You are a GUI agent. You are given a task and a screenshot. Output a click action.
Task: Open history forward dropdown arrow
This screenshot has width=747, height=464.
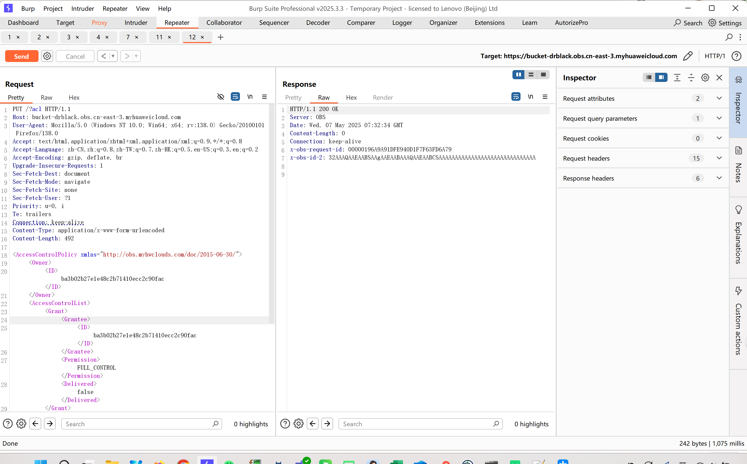click(x=136, y=56)
